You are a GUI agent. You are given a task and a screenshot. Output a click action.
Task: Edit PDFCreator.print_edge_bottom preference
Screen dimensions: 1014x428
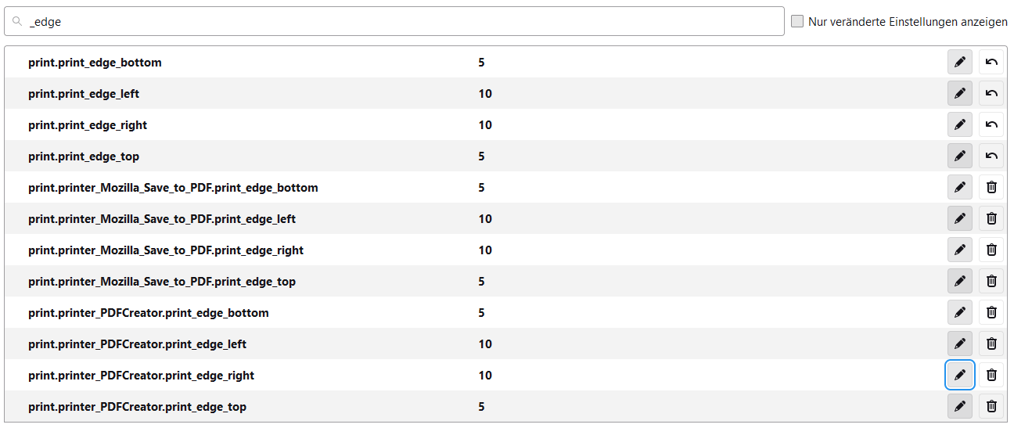[960, 312]
